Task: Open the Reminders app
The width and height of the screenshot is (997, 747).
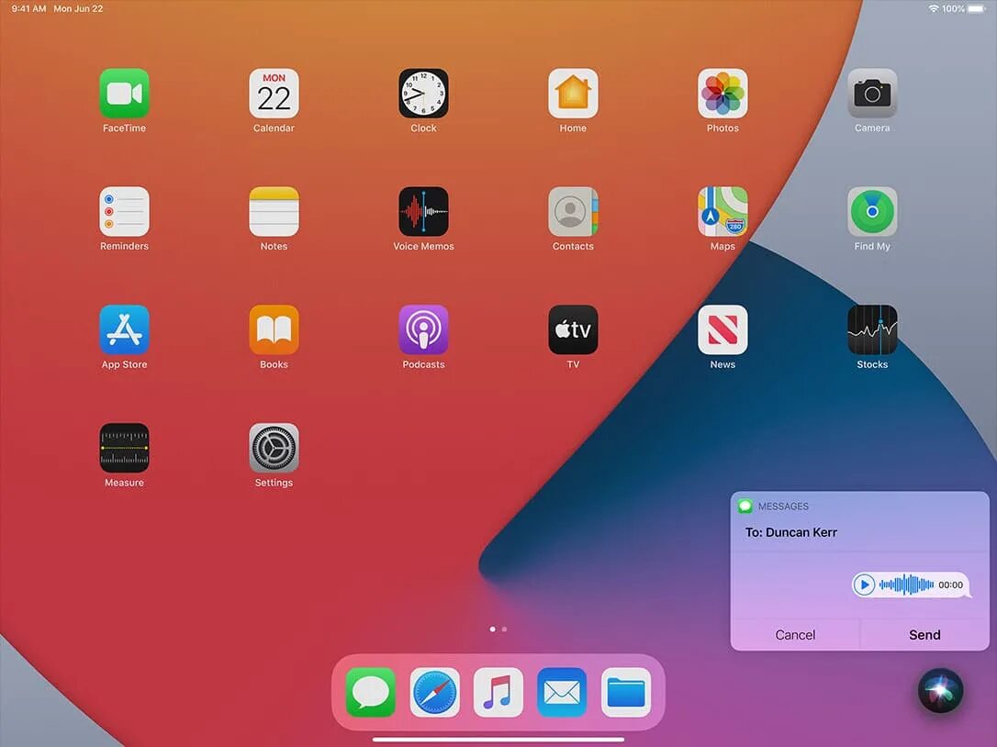Action: tap(124, 212)
